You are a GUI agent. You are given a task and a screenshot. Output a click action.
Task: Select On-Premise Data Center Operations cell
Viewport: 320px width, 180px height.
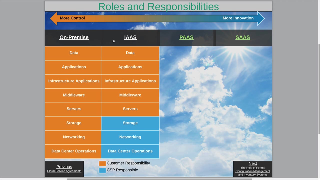pos(73,151)
